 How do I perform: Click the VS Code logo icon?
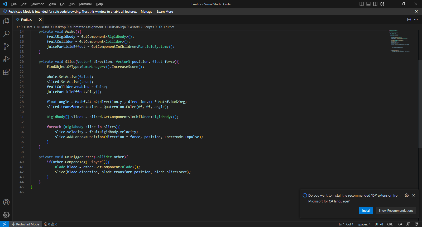click(x=5, y=4)
